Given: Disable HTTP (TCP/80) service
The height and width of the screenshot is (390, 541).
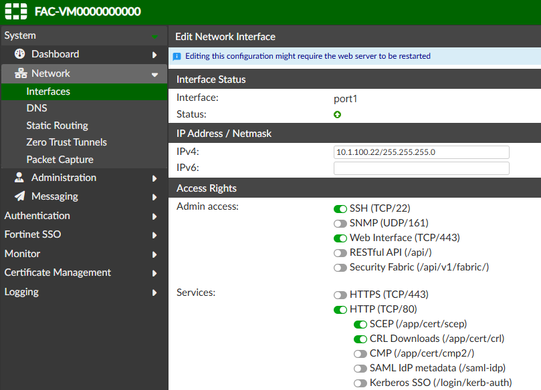Looking at the screenshot, I should [340, 310].
